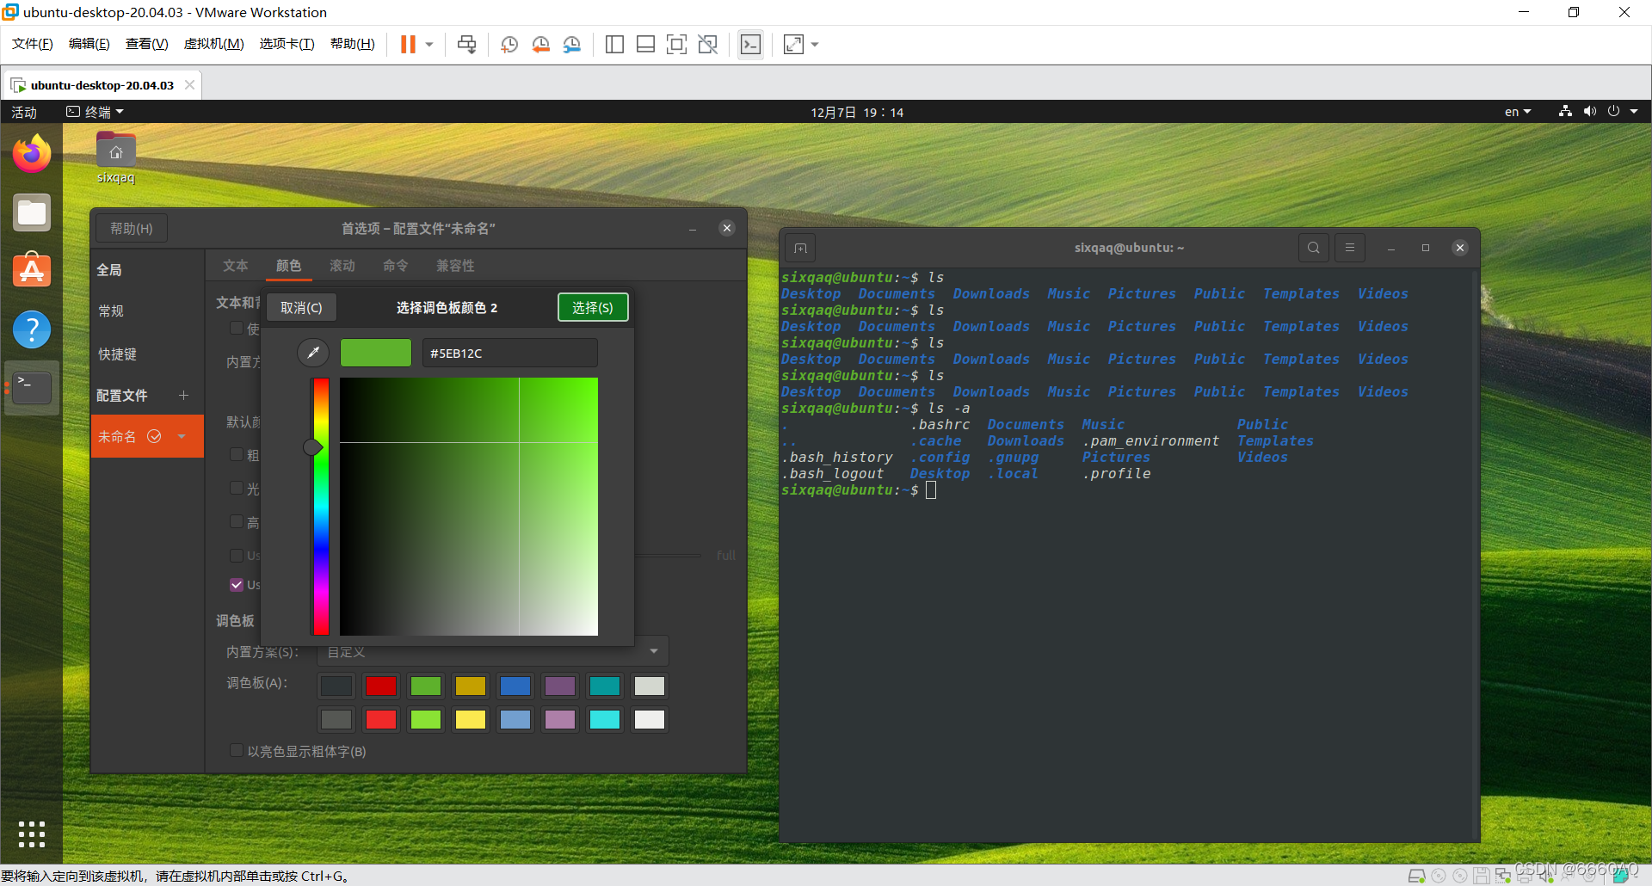This screenshot has height=886, width=1652.
Task: Click the hue slider bar
Action: point(321,507)
